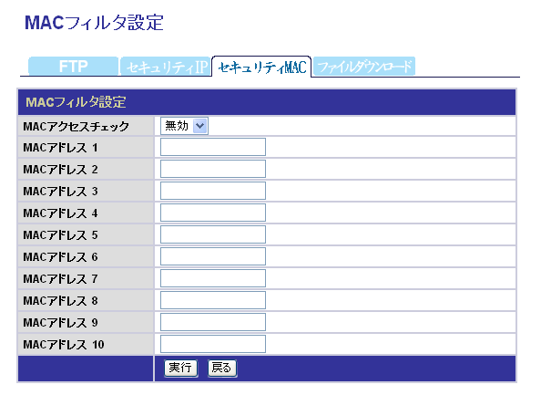Focus the MACアドレス 4 input field
Screen dimensions: 541x395
pos(213,213)
